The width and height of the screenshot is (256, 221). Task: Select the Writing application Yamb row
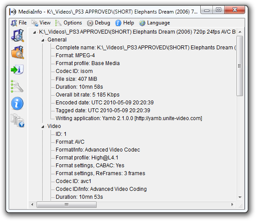tap(129, 118)
